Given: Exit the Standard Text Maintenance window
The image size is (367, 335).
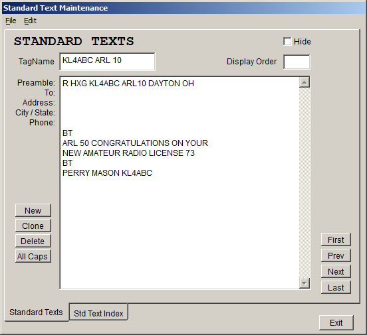Looking at the screenshot, I should coord(336,322).
